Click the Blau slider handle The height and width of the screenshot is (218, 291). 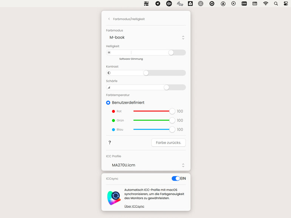(172, 130)
